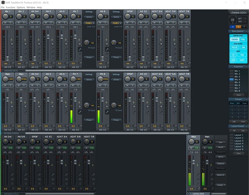
Task: Open -10dBV level dropdown in AN 7 settings
Action: (89, 23)
